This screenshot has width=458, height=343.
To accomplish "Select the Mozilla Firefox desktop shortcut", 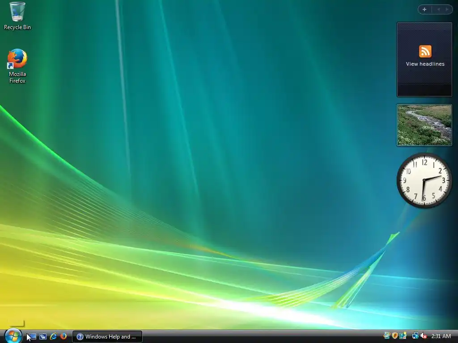I will (17, 66).
